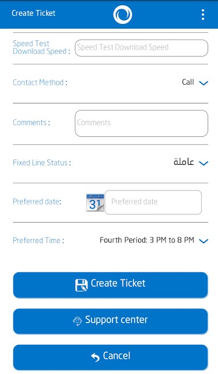Open the calendar date picker icon
This screenshot has width=218, height=374.
[x=95, y=203]
